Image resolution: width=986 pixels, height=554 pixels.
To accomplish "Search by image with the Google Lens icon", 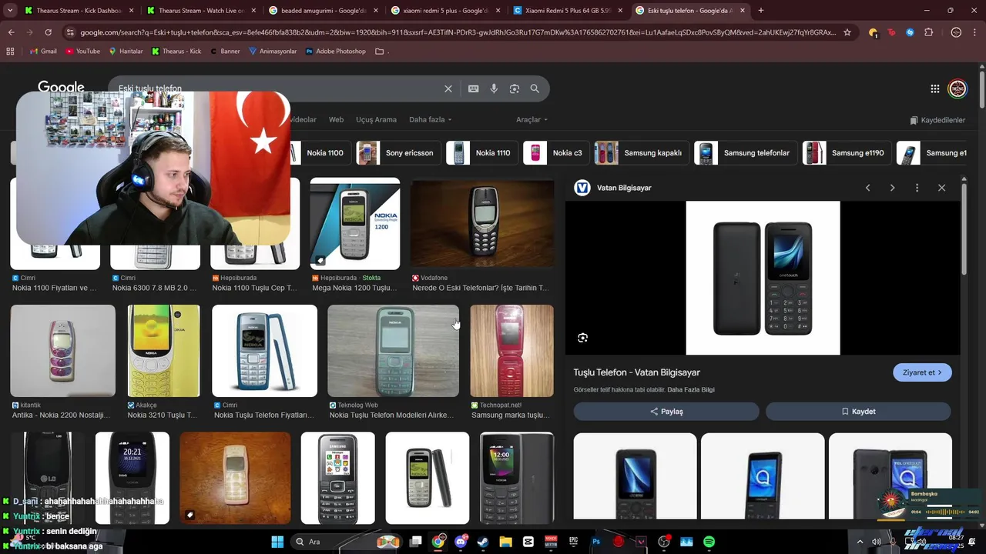I will [x=515, y=88].
